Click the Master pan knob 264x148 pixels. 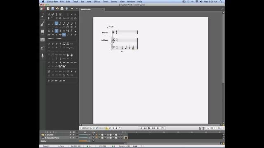(94, 141)
